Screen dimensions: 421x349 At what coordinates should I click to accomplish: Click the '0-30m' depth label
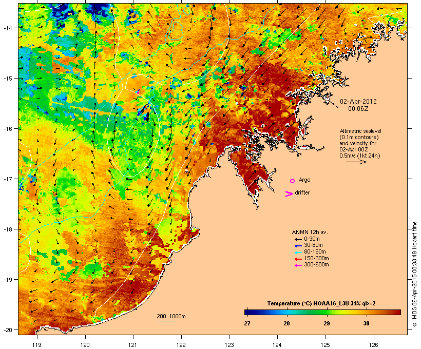pyautogui.click(x=312, y=239)
